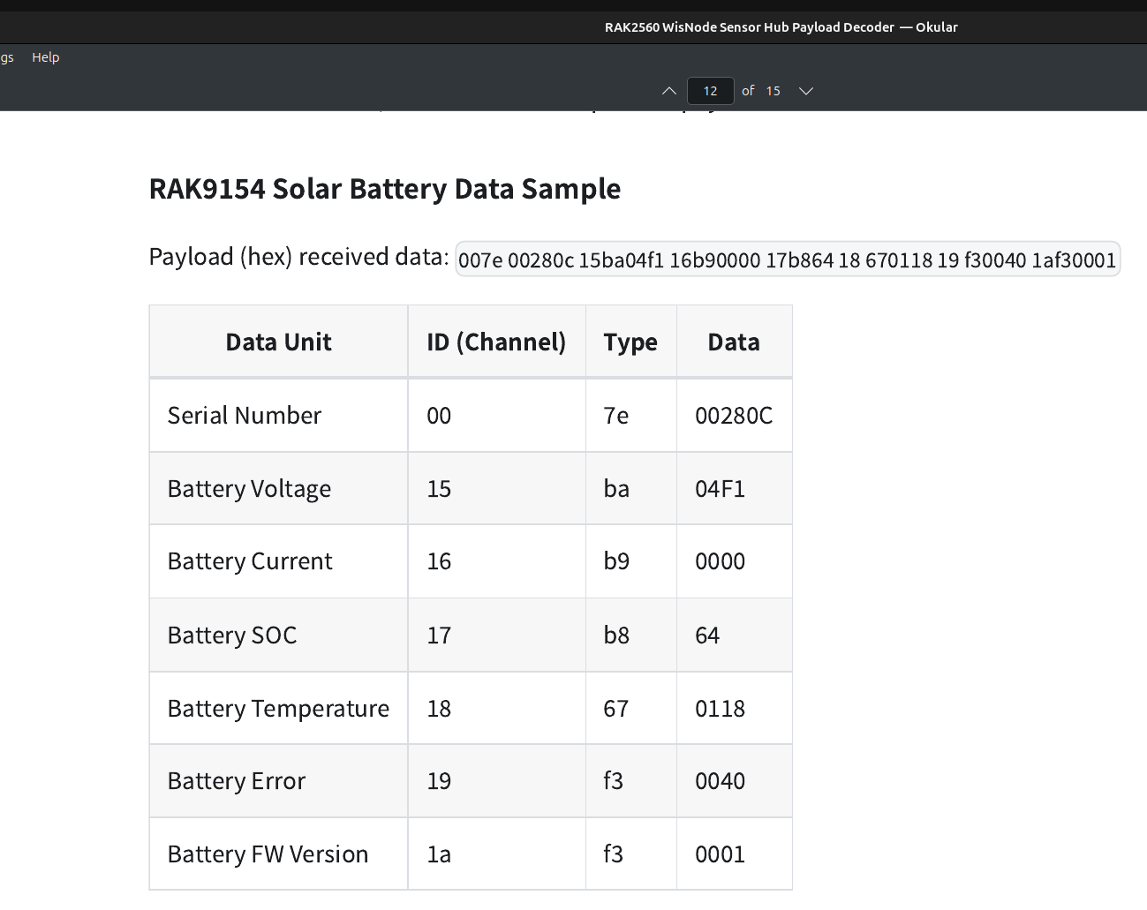
Task: Click the Data Unit column header
Action: [x=278, y=342]
